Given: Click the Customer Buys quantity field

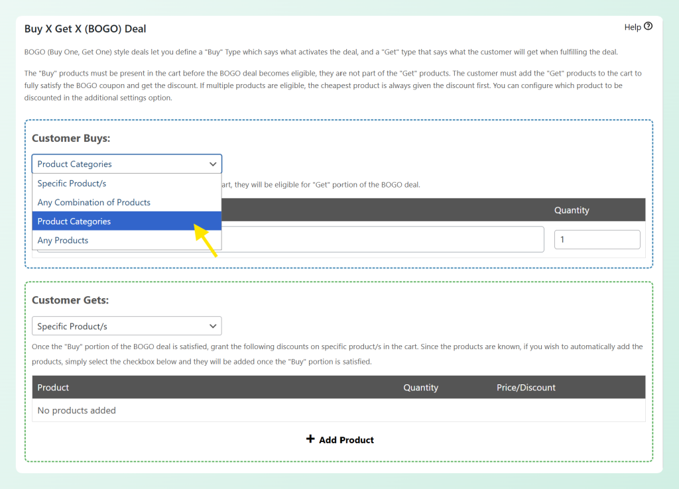Looking at the screenshot, I should [597, 240].
